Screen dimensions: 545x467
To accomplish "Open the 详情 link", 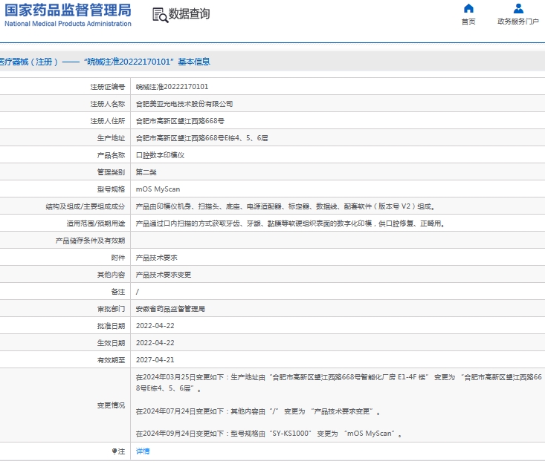I will coord(143,451).
